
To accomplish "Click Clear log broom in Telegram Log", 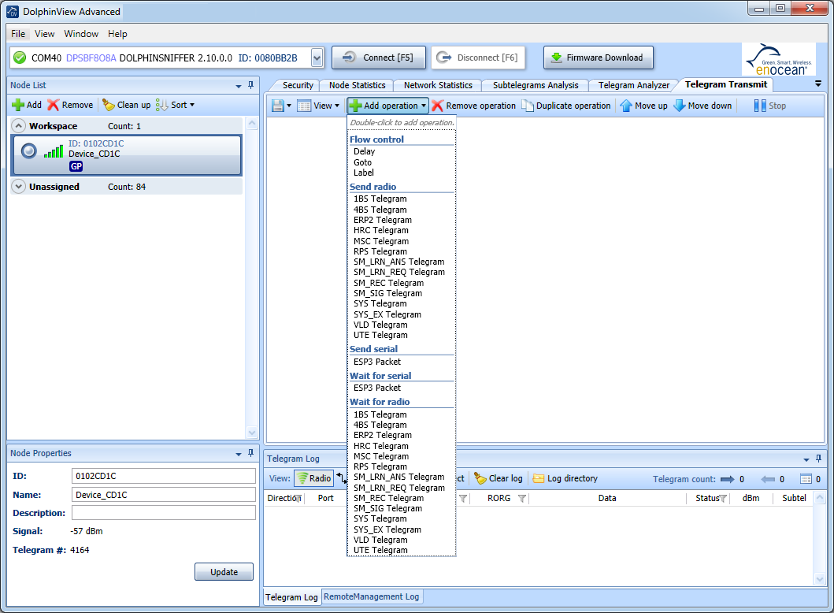I will coord(480,478).
